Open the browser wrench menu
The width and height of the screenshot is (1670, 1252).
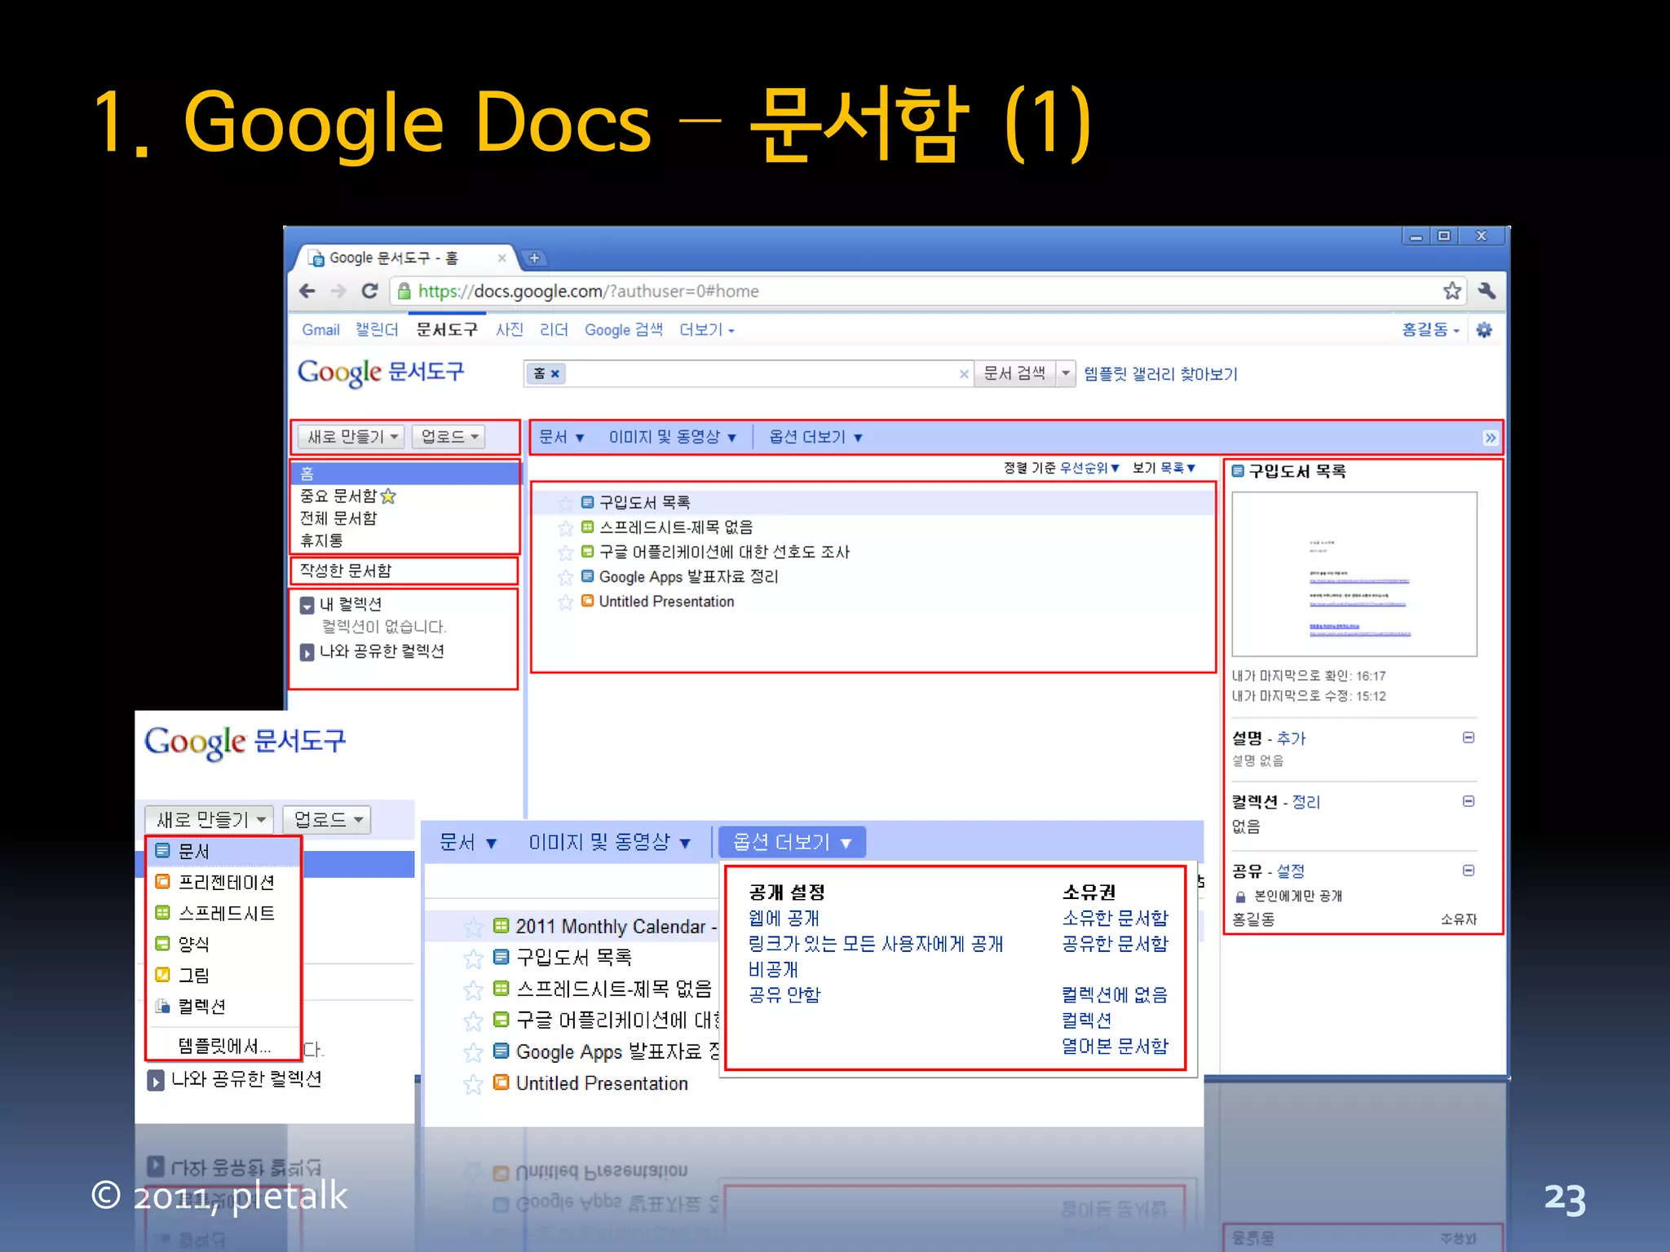pos(1487,291)
